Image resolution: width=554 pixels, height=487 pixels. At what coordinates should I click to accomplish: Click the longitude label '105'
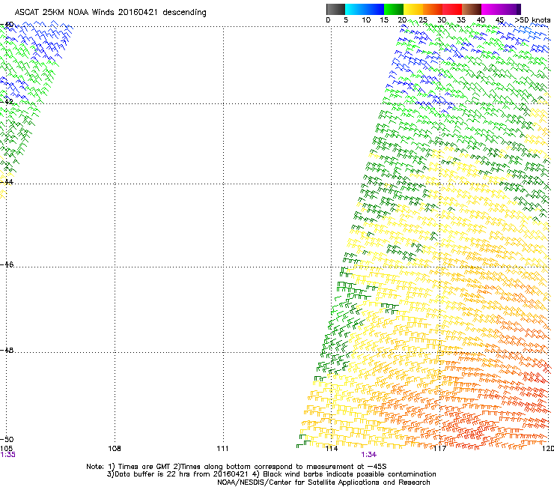[x=6, y=449]
